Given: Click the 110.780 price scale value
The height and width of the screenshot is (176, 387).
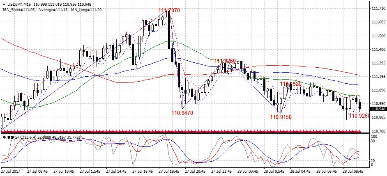Looking at the screenshot, I should pyautogui.click(x=378, y=131).
